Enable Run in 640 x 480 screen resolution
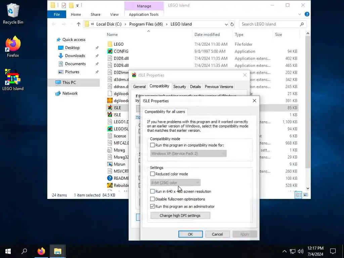The image size is (344, 258). (x=152, y=191)
